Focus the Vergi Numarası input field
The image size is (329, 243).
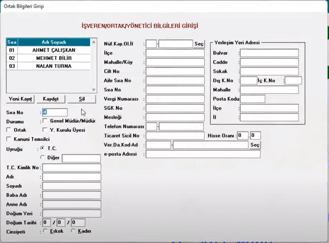[174, 99]
